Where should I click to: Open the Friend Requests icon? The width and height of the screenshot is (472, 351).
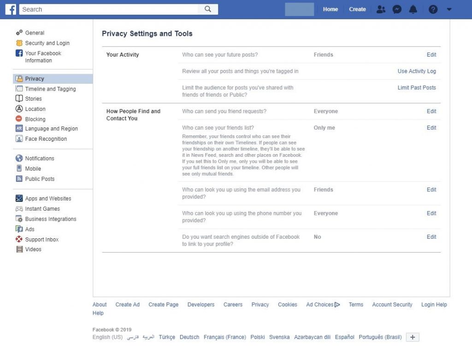(381, 9)
